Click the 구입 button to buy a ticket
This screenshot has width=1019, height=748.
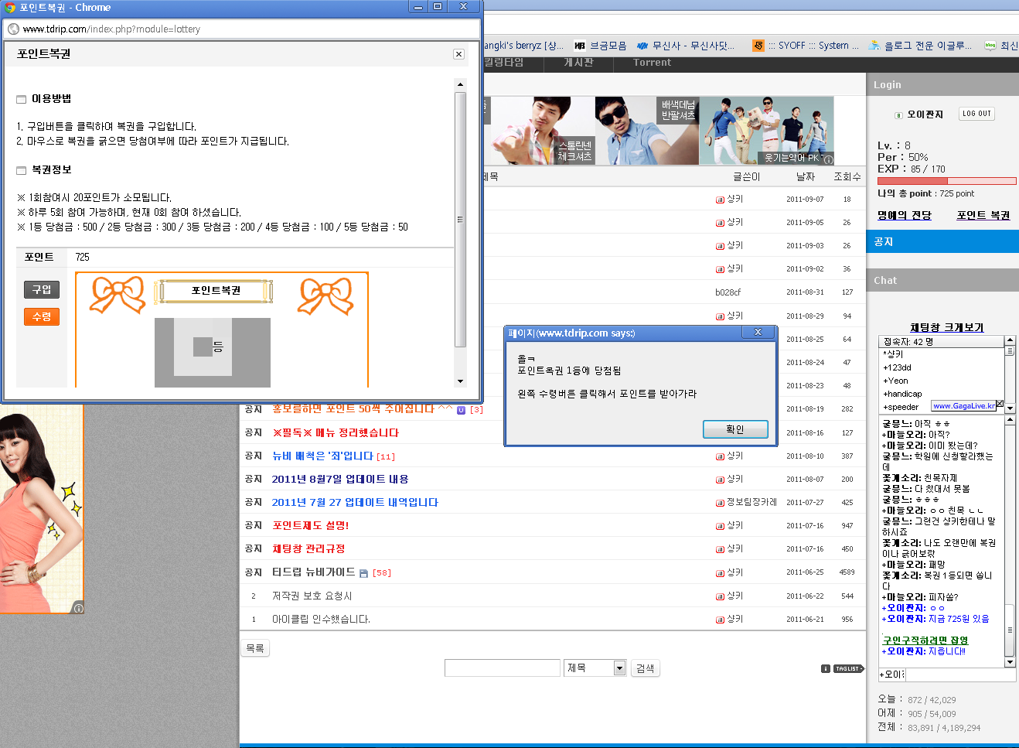(x=42, y=289)
